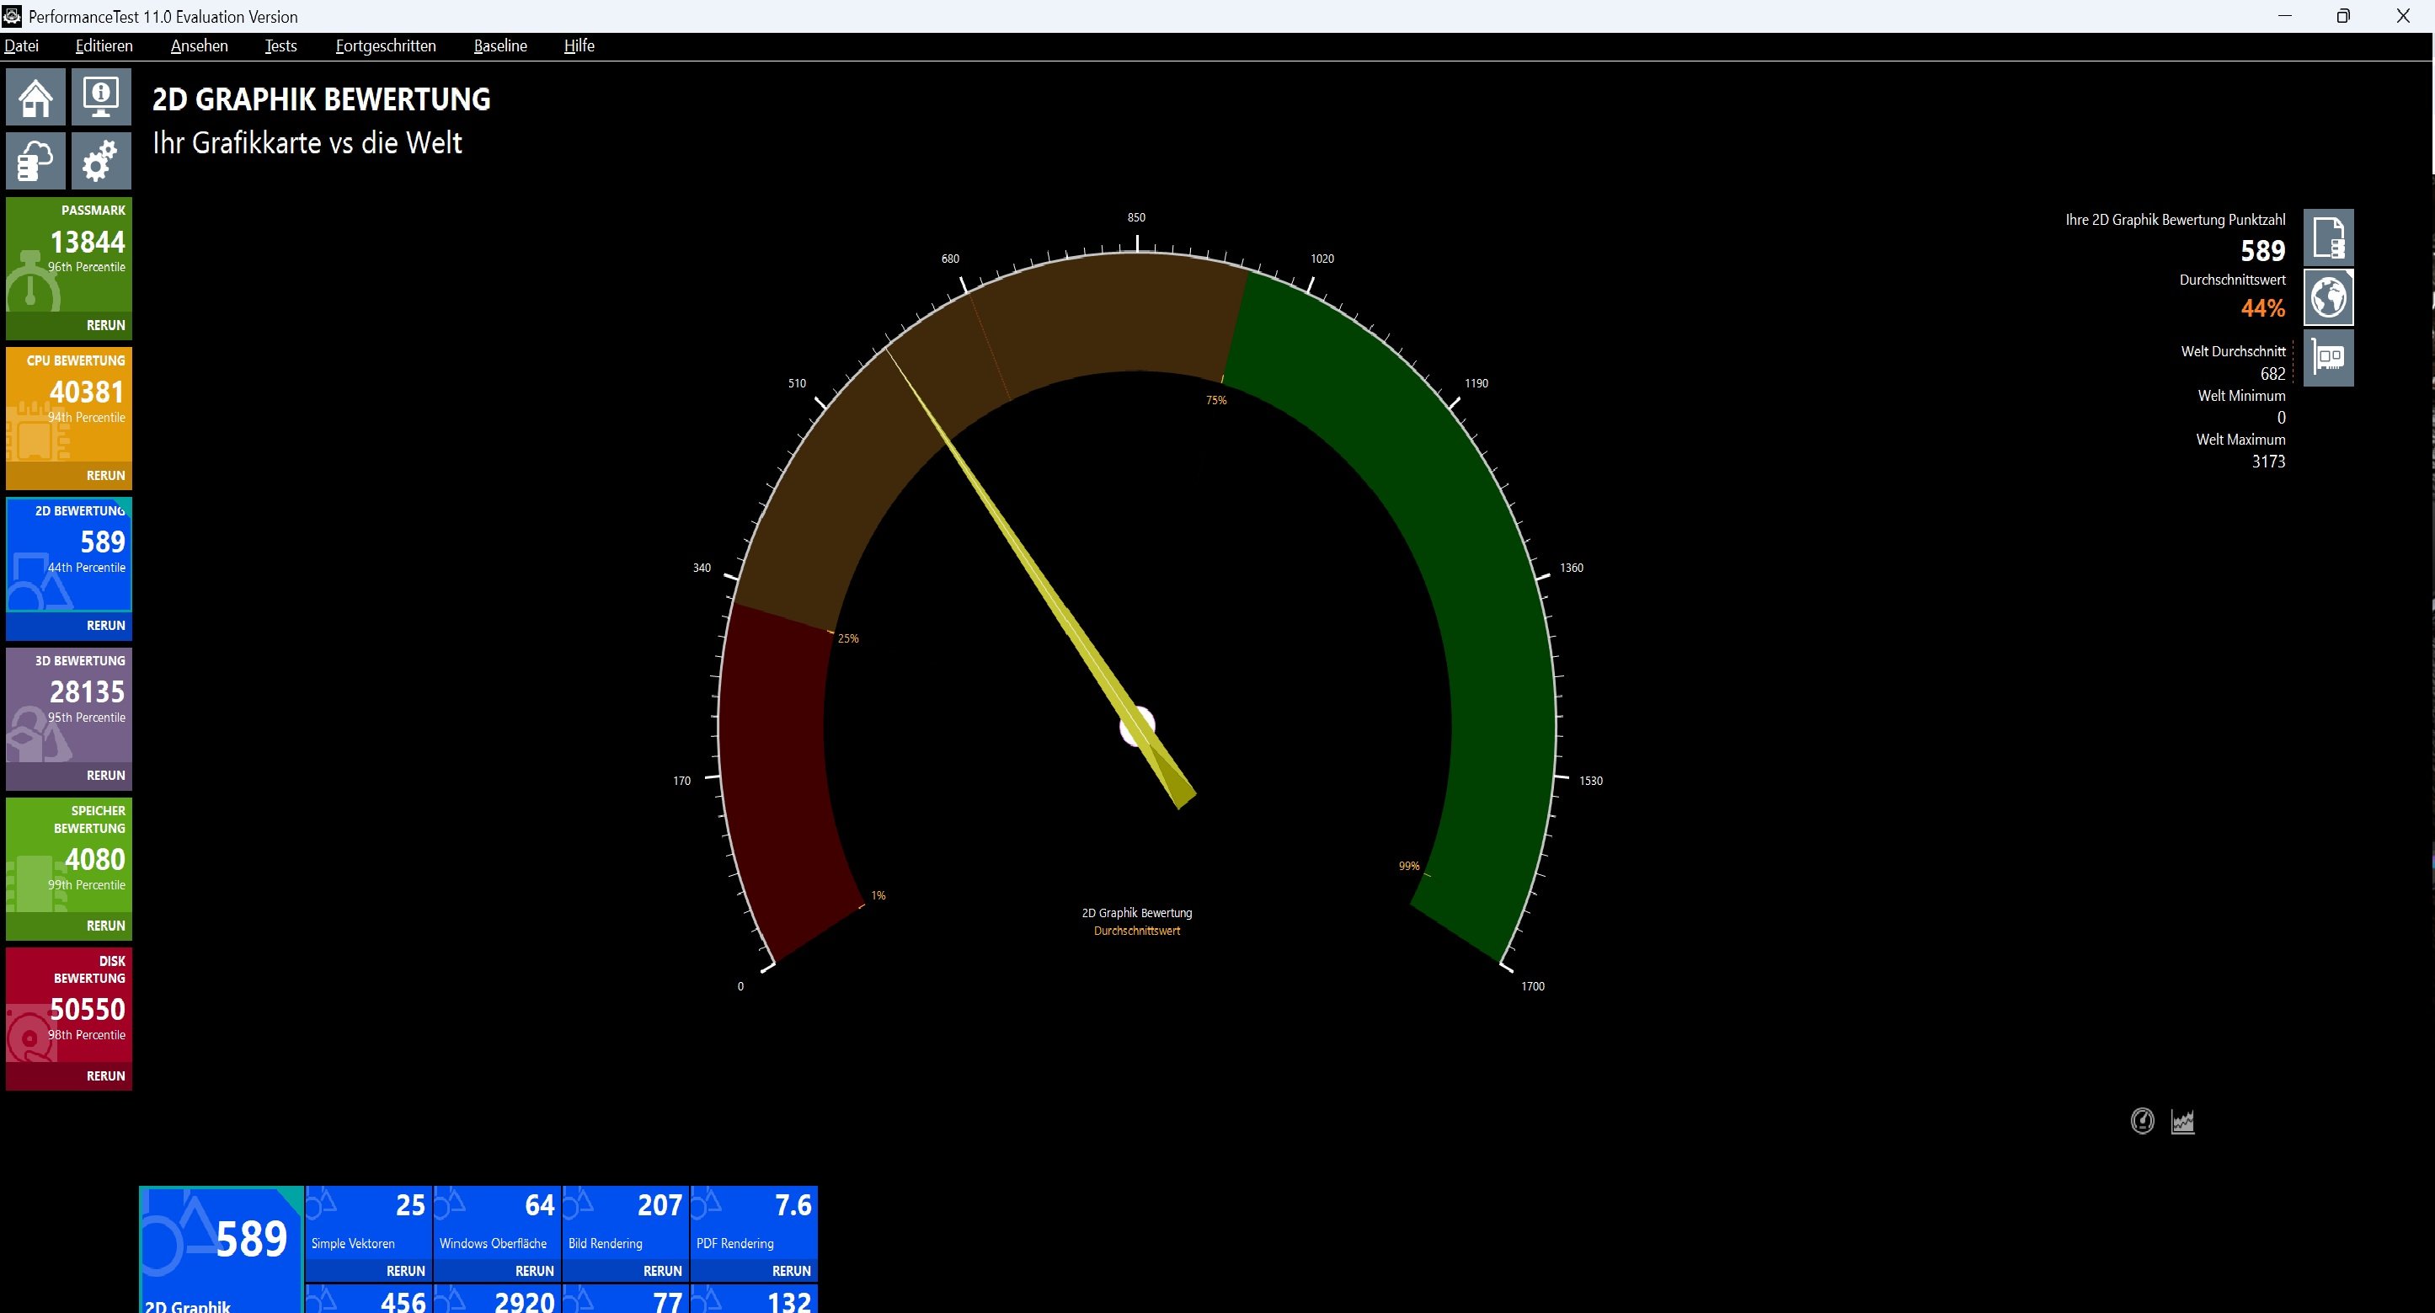
Task: Click the Bild Rendering result tile
Action: pos(625,1222)
